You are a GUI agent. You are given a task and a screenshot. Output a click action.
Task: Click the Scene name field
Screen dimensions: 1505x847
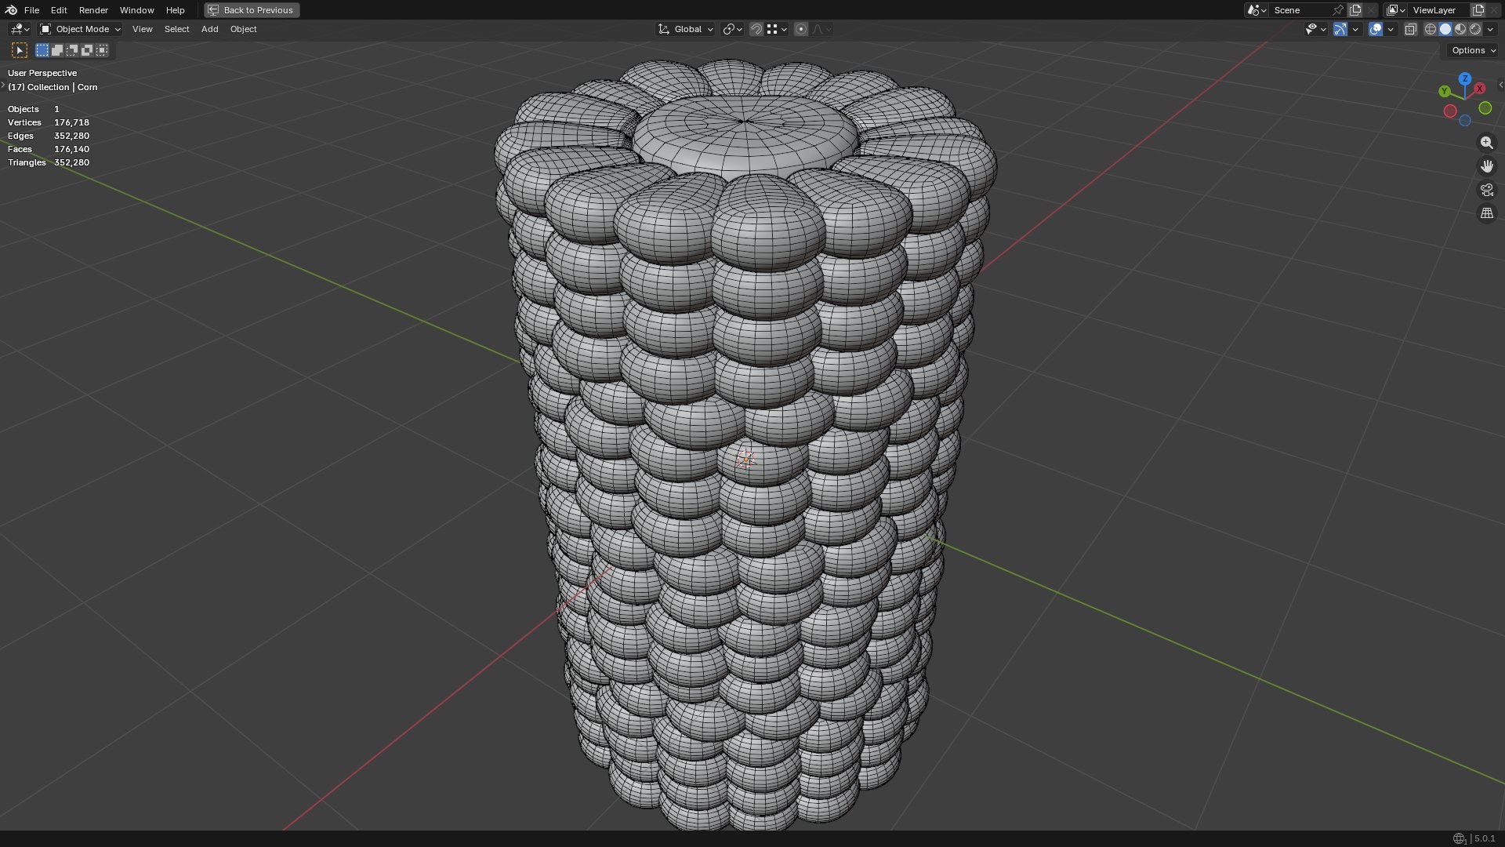point(1300,10)
